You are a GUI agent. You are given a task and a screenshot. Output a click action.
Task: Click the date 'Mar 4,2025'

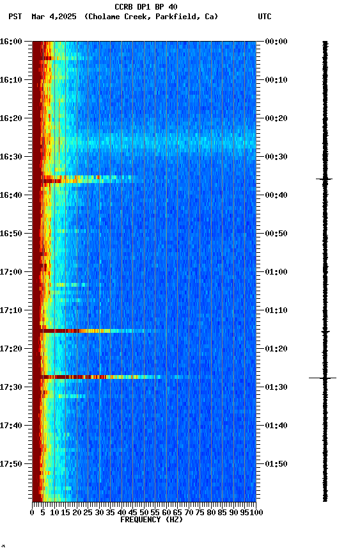(54, 17)
